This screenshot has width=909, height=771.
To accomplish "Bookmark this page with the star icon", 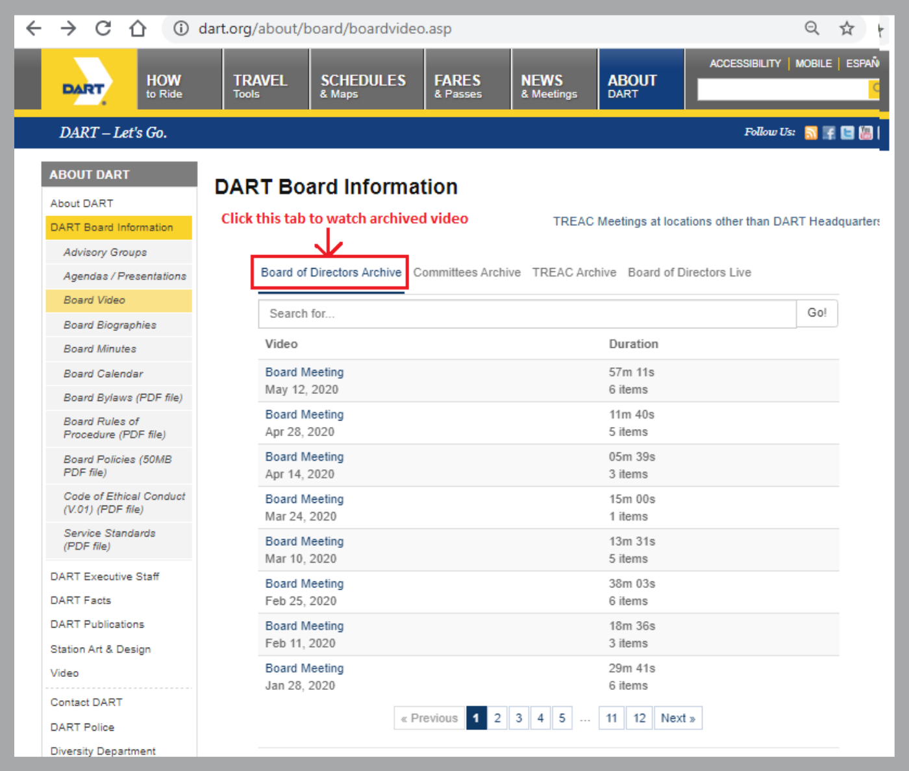I will pos(847,29).
